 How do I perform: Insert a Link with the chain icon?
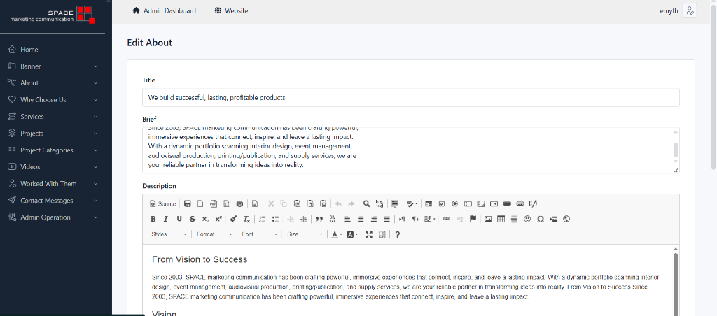click(447, 220)
